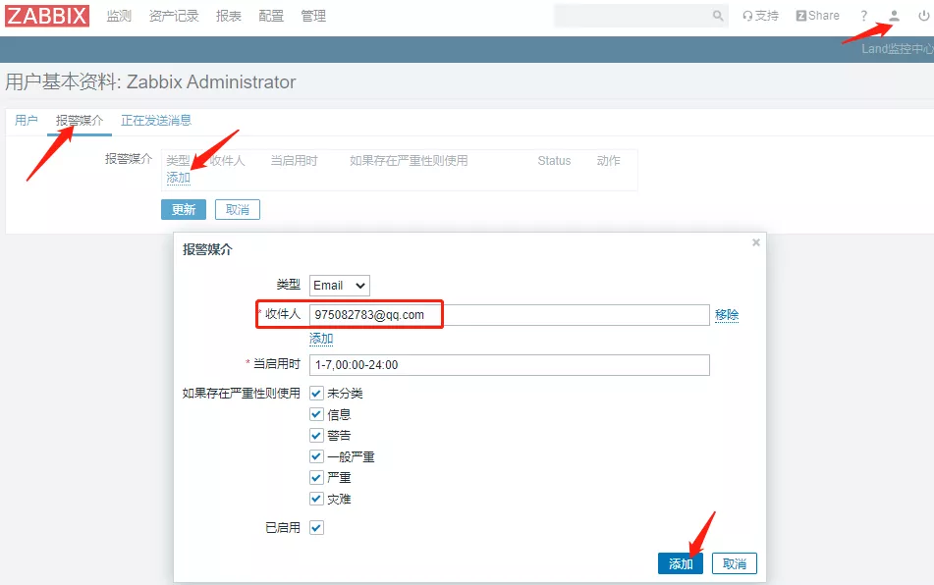The height and width of the screenshot is (585, 934).
Task: Open the 类型 Email dropdown
Action: 339,286
